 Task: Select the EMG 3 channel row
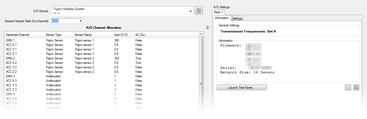click(102, 76)
